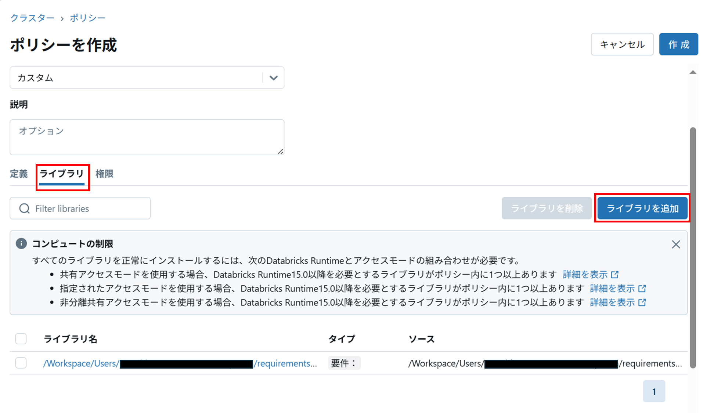The width and height of the screenshot is (703, 413).
Task: Click the 要件： type tag in the row
Action: click(344, 363)
